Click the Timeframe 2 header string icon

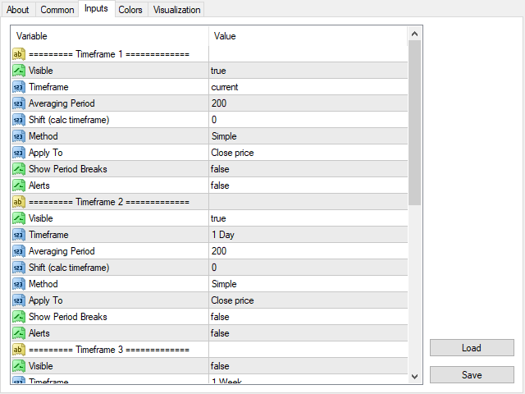click(x=19, y=202)
